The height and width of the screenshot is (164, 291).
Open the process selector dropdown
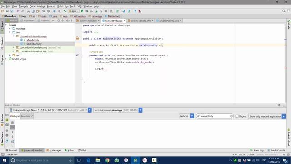click(x=140, y=110)
